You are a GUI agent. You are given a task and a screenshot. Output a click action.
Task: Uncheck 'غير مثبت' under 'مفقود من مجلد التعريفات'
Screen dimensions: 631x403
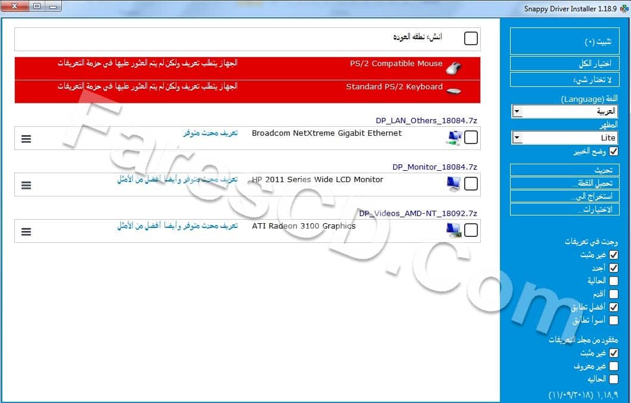(x=613, y=353)
